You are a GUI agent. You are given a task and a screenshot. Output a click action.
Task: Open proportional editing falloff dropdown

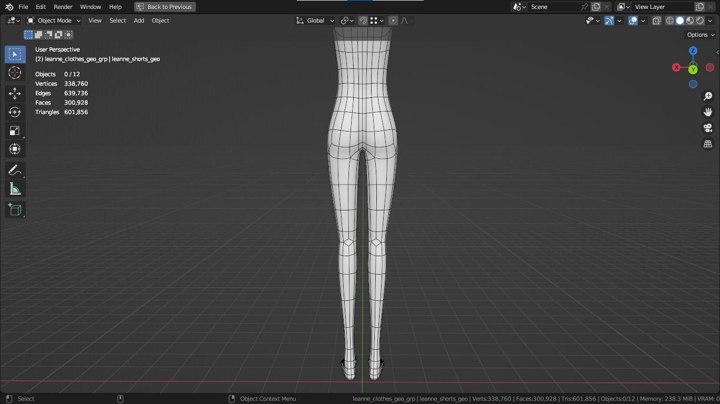coord(406,21)
